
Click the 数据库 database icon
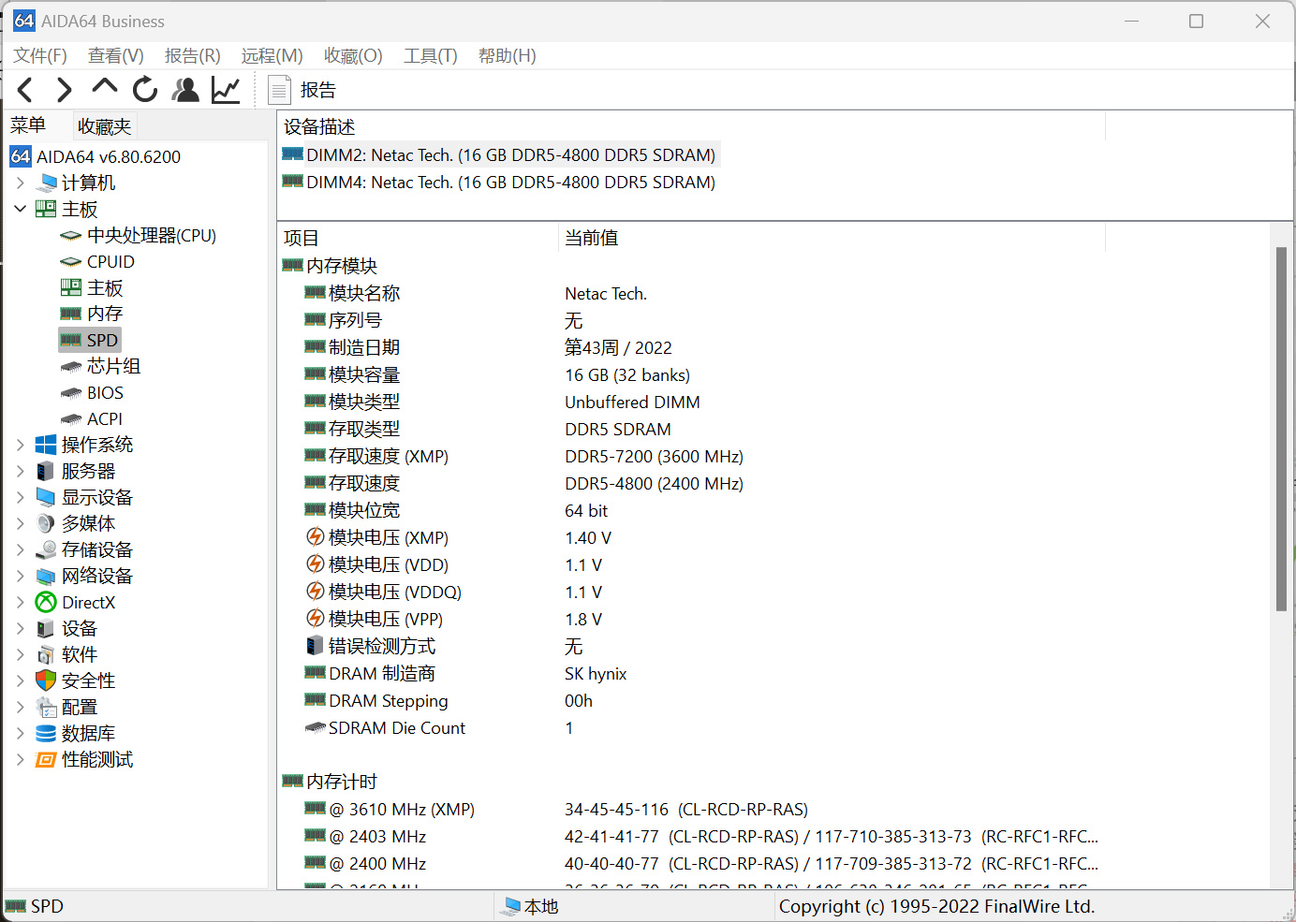[46, 733]
